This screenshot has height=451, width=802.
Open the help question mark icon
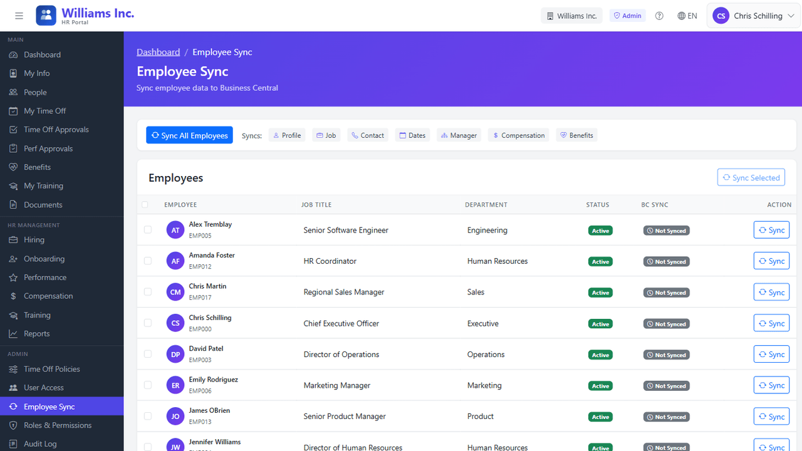pyautogui.click(x=659, y=16)
